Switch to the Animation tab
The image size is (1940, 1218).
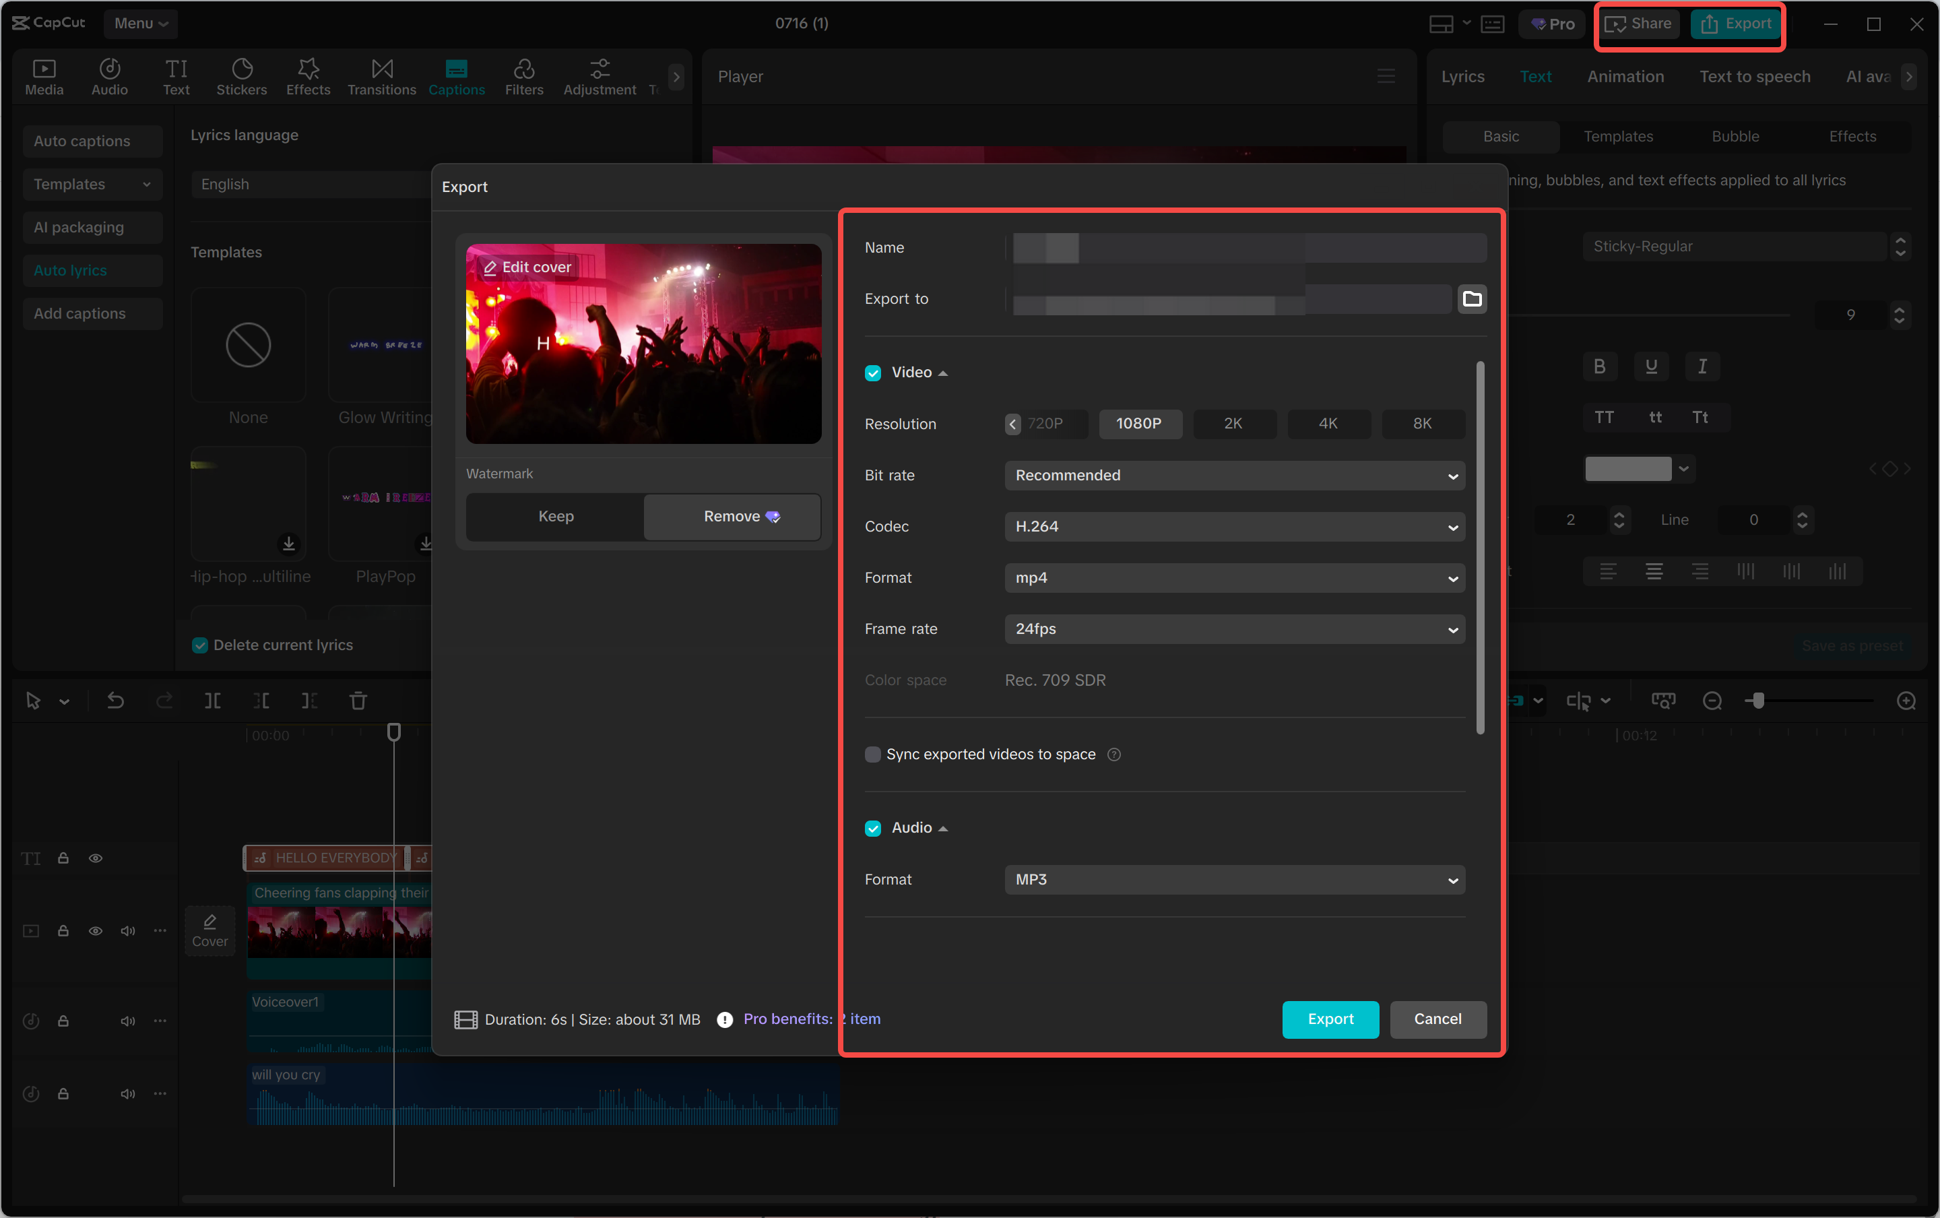pos(1624,77)
